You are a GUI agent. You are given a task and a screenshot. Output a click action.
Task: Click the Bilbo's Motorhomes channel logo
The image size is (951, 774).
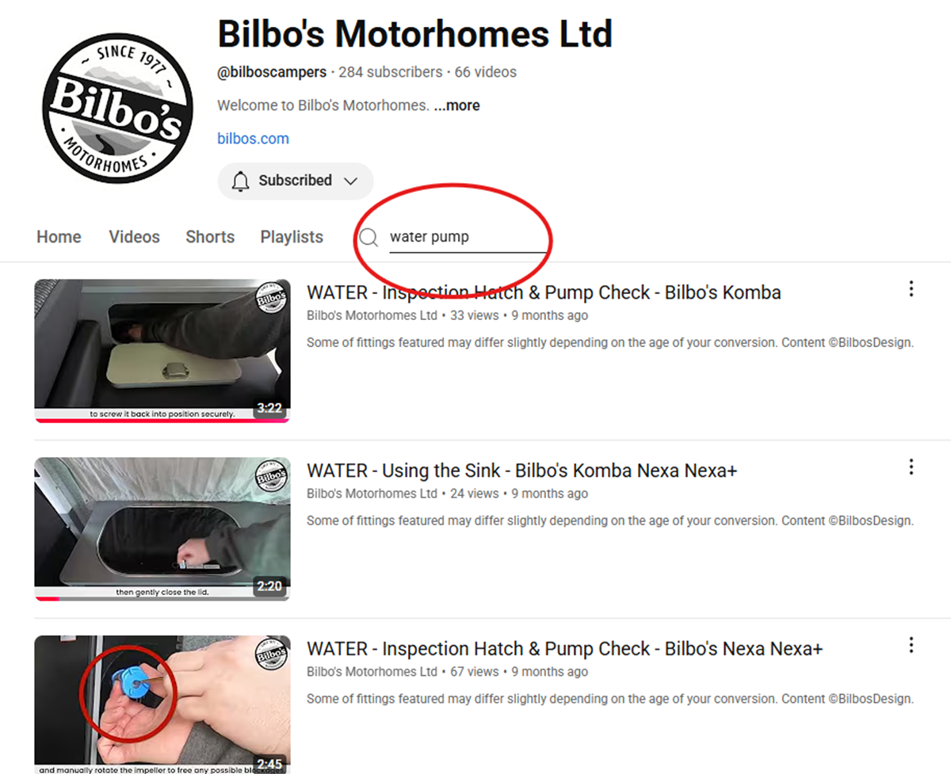click(117, 108)
